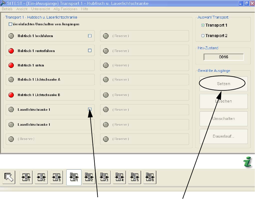Click the label Hubtisch 1 runterfahren
The height and width of the screenshot is (199, 255).
(x=36, y=51)
